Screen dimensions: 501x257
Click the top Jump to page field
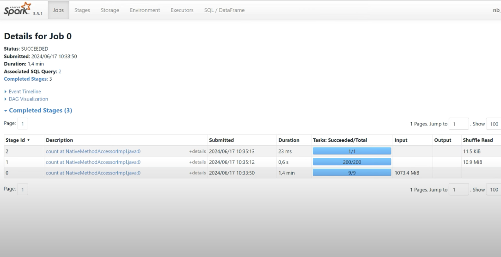click(459, 124)
